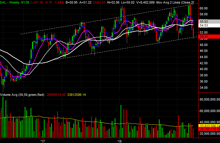The image size is (220, 143).
Task: Click the 20,000,000 volume axis label
Action: [210, 134]
